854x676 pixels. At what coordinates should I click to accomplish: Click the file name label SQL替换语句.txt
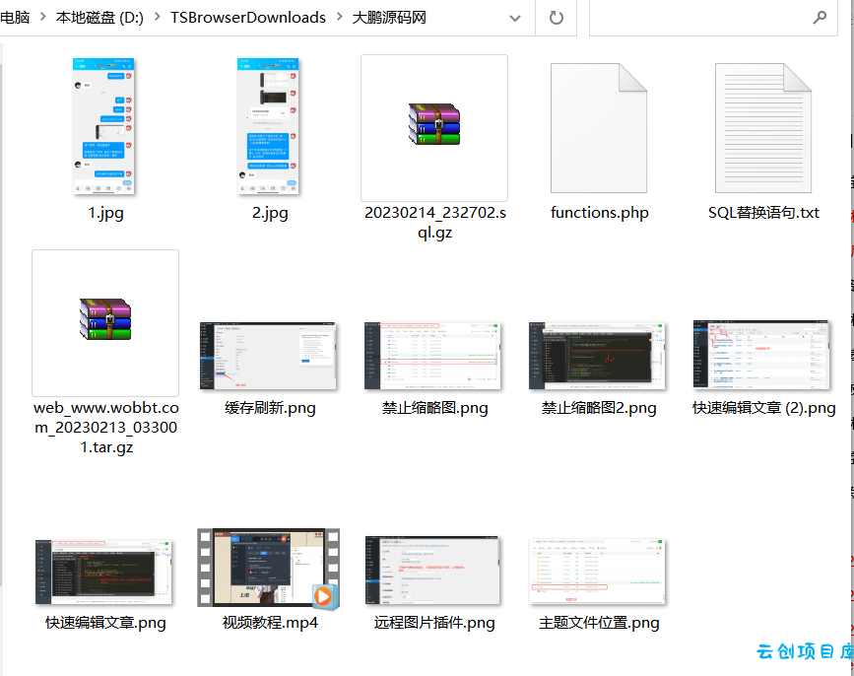(763, 213)
